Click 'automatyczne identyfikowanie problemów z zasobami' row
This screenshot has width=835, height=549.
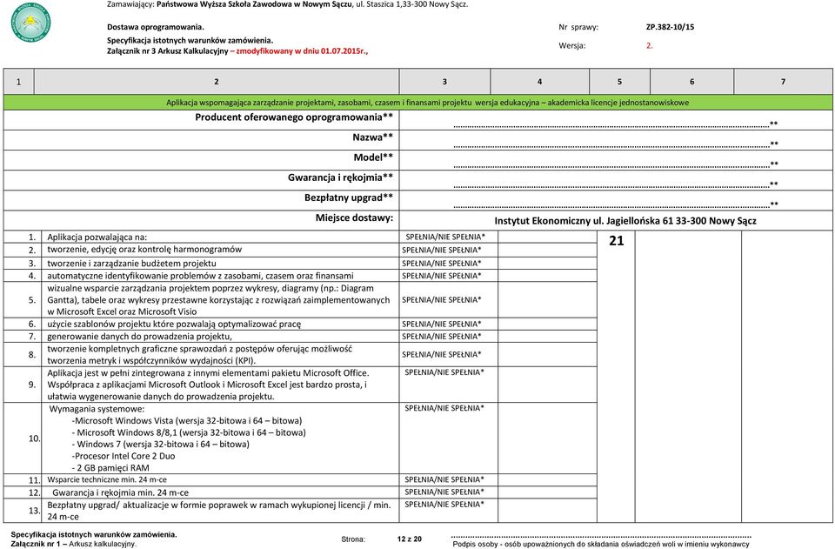point(200,276)
